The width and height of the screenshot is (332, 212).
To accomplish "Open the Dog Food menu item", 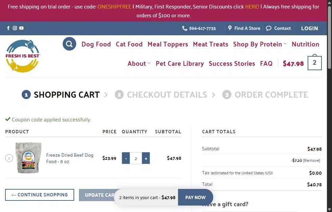I will [x=96, y=44].
